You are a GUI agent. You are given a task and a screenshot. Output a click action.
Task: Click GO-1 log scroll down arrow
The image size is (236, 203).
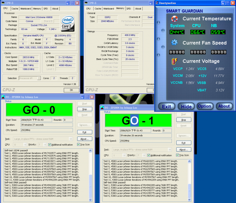[190, 200]
